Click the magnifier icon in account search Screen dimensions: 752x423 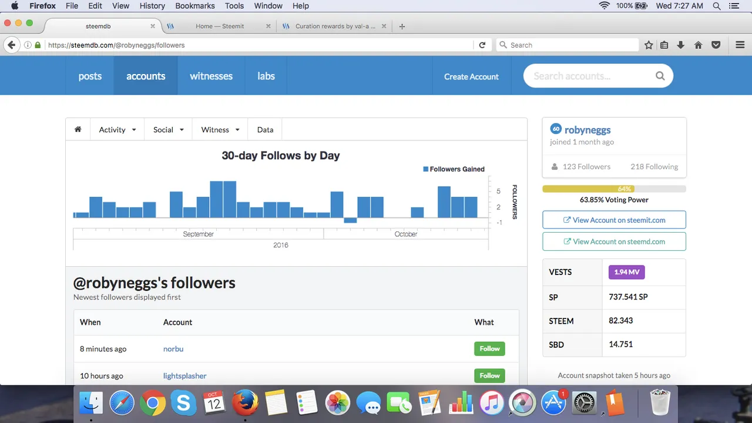pos(660,76)
